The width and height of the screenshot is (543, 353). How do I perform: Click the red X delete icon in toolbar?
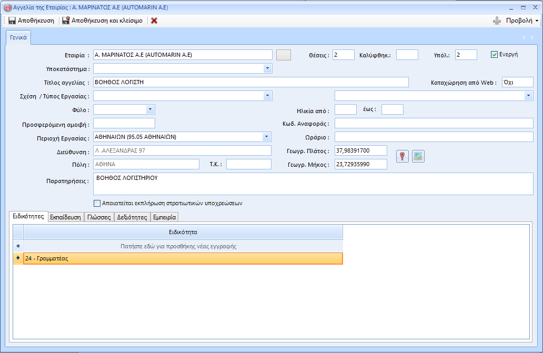(x=154, y=21)
